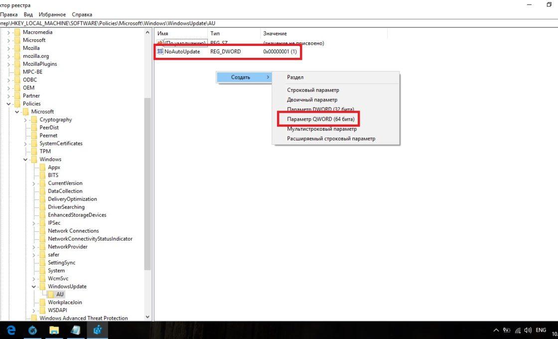Collapse the Windows key under Policies
The height and width of the screenshot is (339, 558).
tap(25, 160)
